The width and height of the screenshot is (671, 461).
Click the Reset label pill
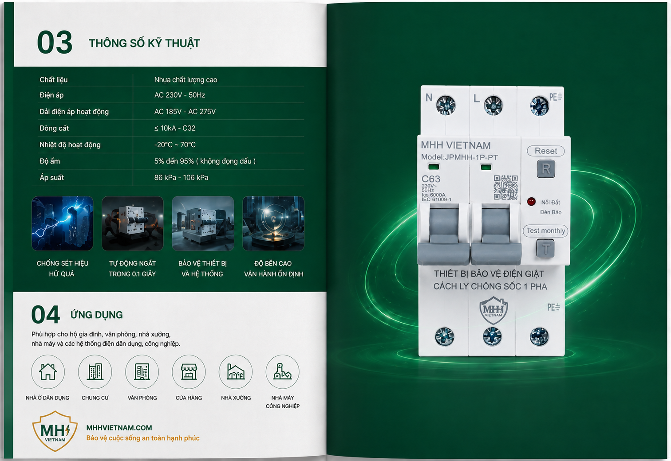point(546,151)
